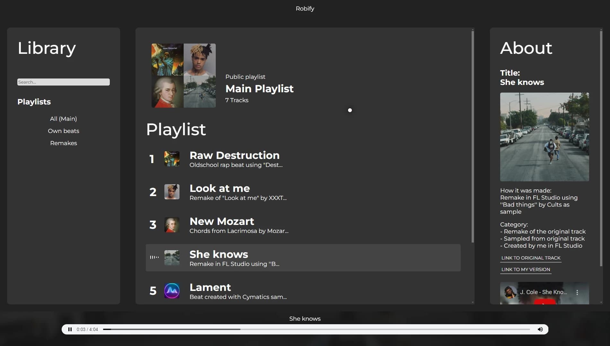Click track number 2
The width and height of the screenshot is (610, 346).
[x=153, y=192]
